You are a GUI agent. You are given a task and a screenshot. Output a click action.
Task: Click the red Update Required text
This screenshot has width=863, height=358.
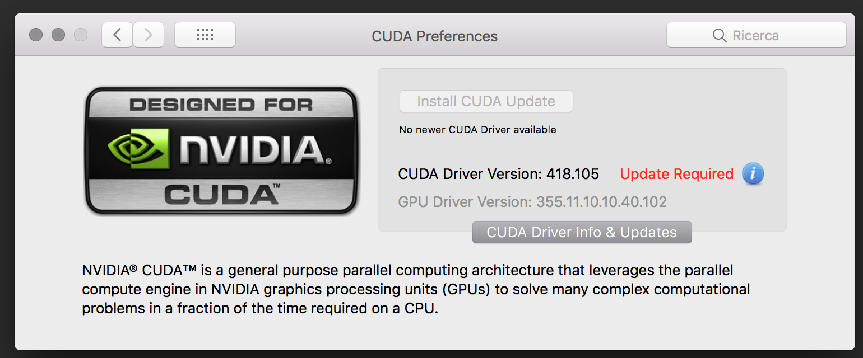tap(676, 174)
